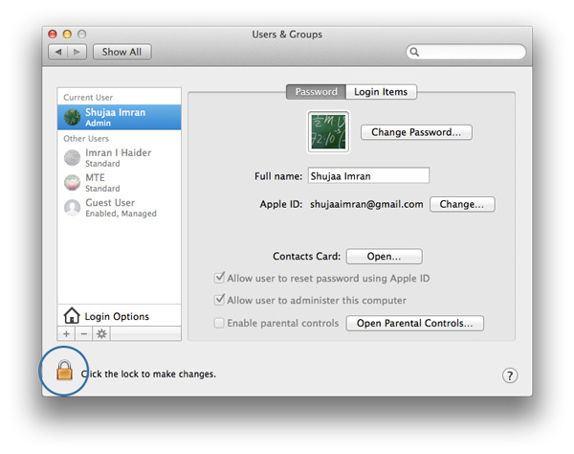The height and width of the screenshot is (454, 574).
Task: Minimize the window with the yellow button
Action: tap(67, 34)
